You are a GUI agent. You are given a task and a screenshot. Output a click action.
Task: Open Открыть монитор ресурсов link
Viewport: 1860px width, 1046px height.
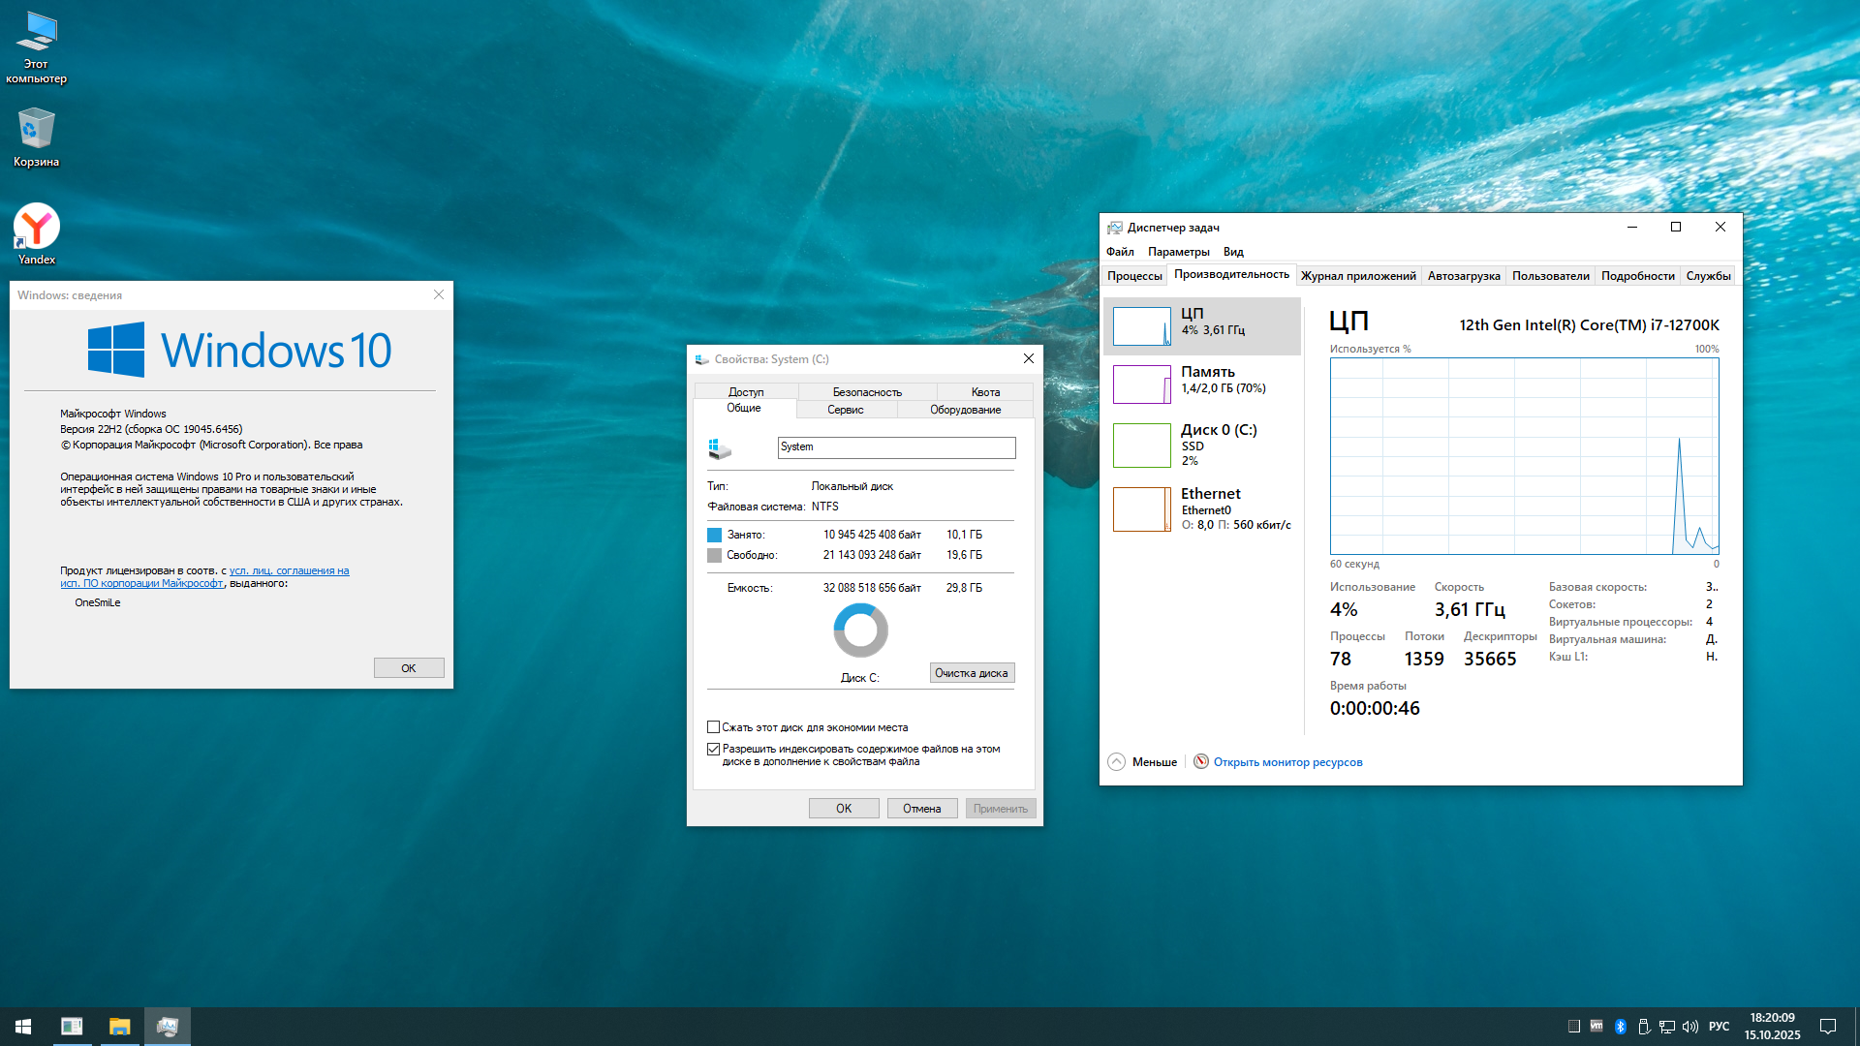click(x=1287, y=762)
